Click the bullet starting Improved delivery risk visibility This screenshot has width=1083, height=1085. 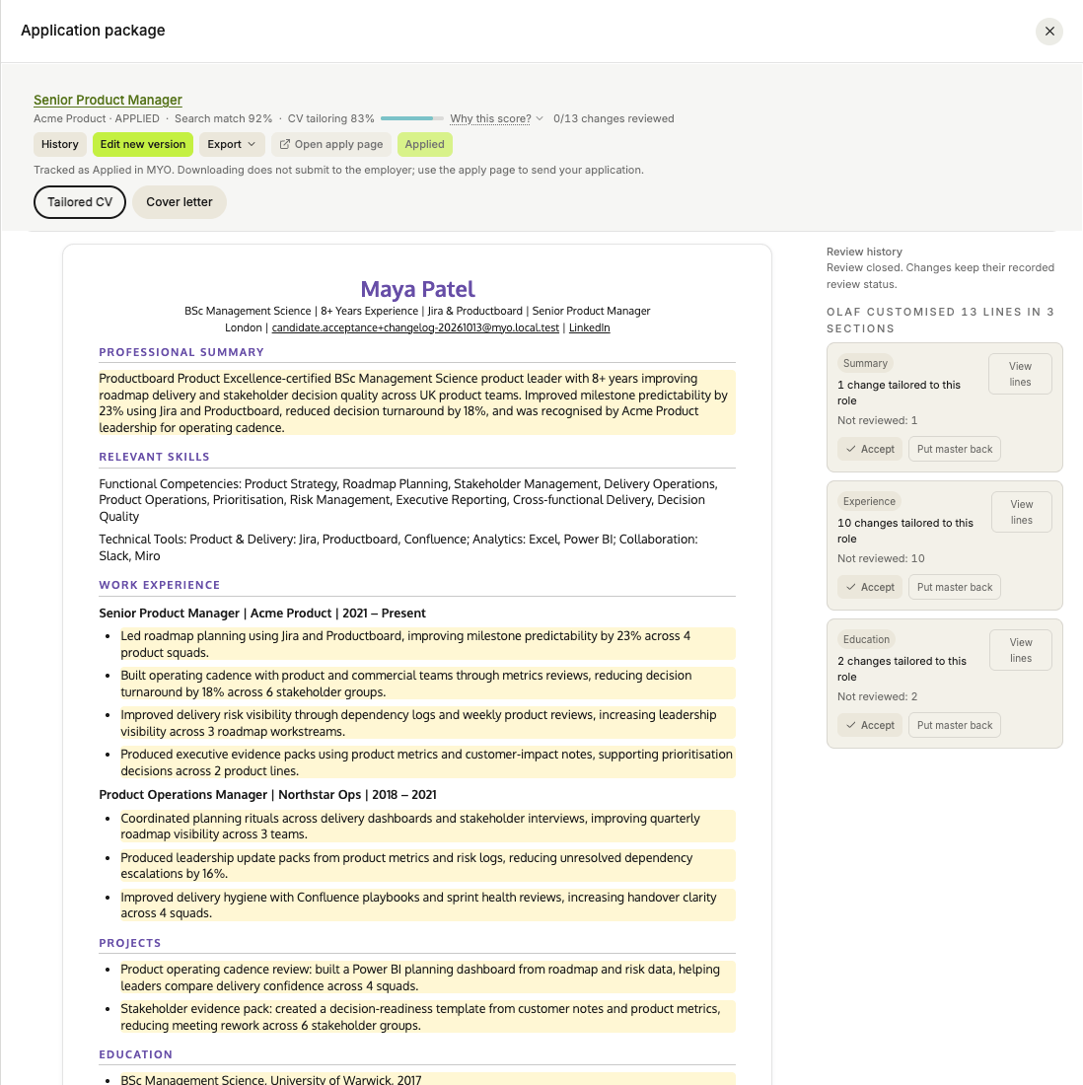click(428, 723)
